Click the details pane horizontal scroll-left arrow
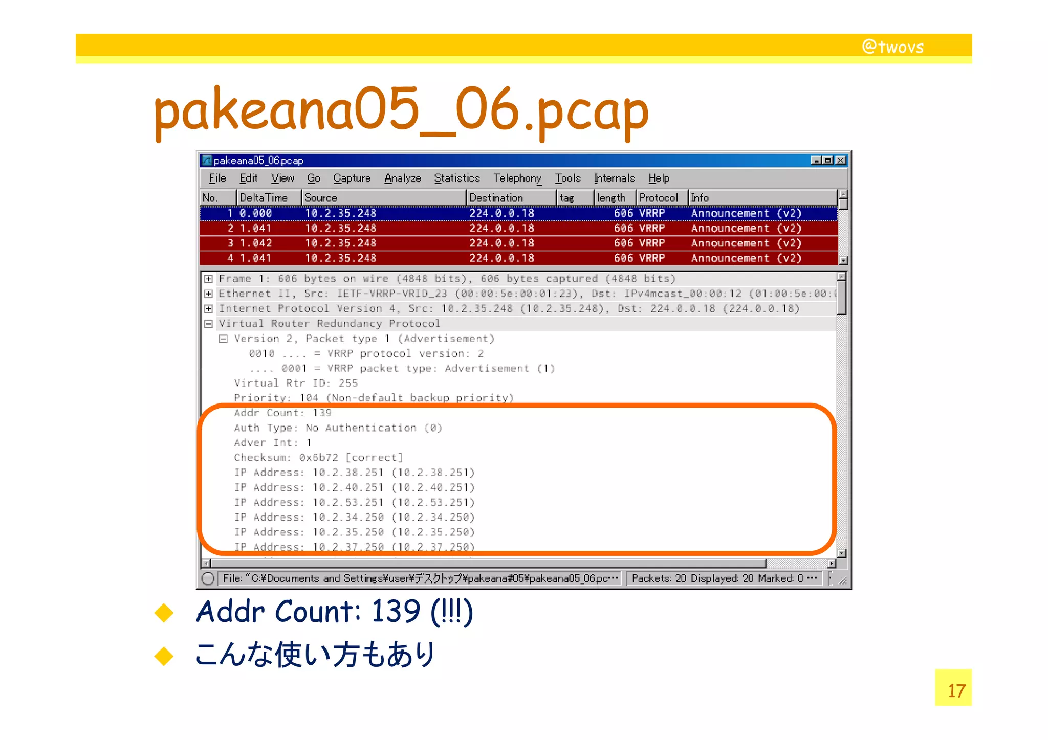The image size is (1048, 740). point(206,564)
